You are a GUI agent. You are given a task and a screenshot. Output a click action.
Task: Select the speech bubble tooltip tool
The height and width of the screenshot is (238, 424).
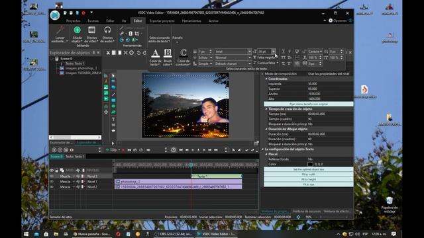pyautogui.click(x=113, y=131)
